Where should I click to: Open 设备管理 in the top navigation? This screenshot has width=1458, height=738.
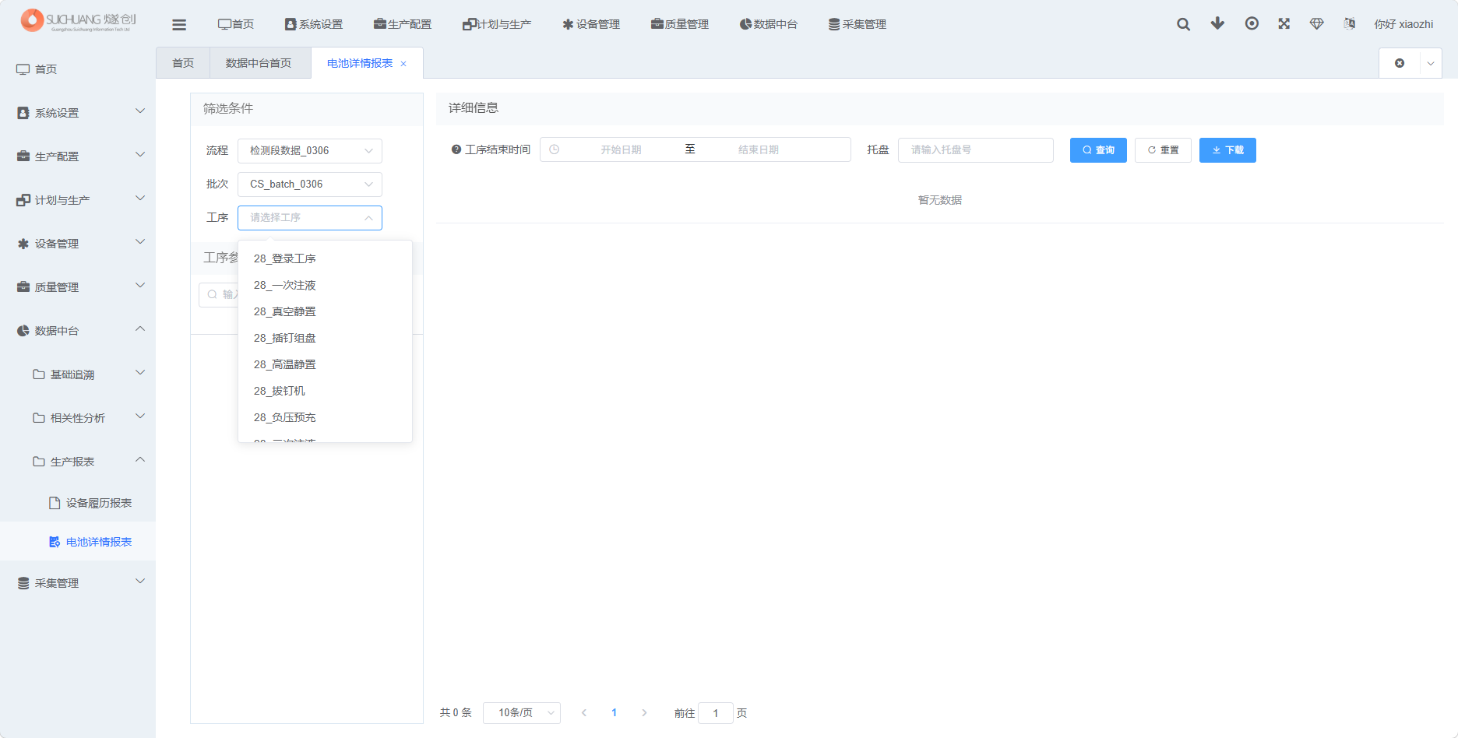point(591,24)
